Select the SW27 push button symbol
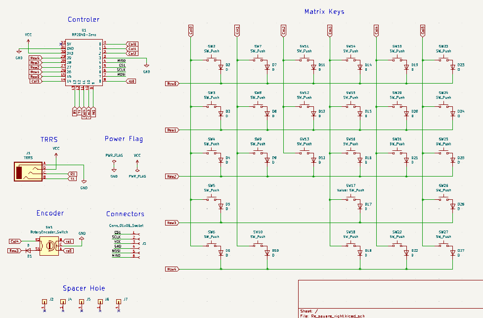483x318 pixels. [443, 246]
